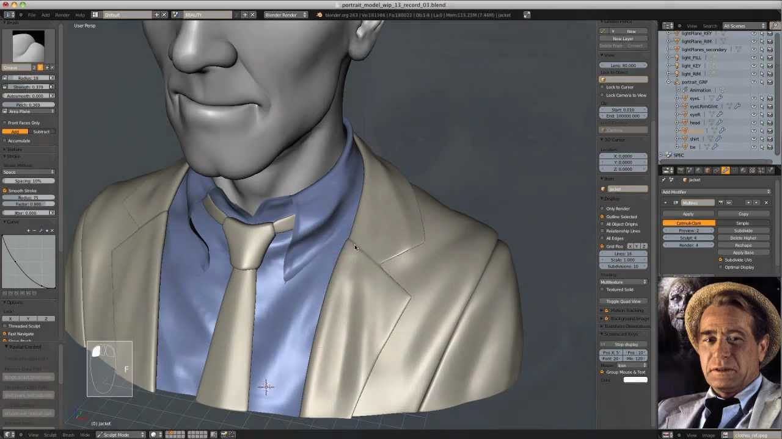
Task: Click the animation render clapper icon
Action: (x=232, y=435)
